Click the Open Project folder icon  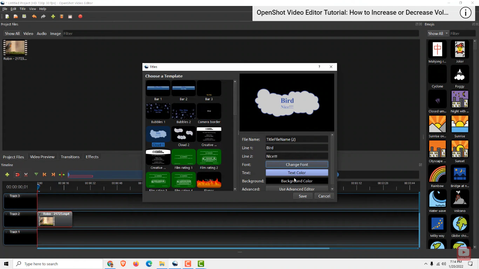16,16
